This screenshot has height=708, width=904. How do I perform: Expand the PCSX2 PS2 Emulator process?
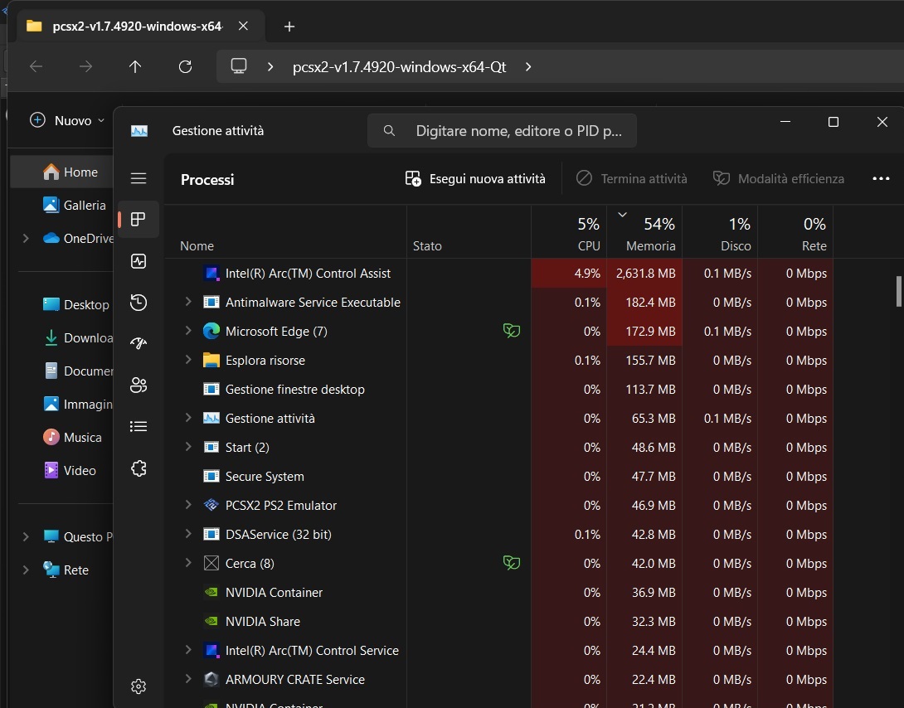(188, 505)
